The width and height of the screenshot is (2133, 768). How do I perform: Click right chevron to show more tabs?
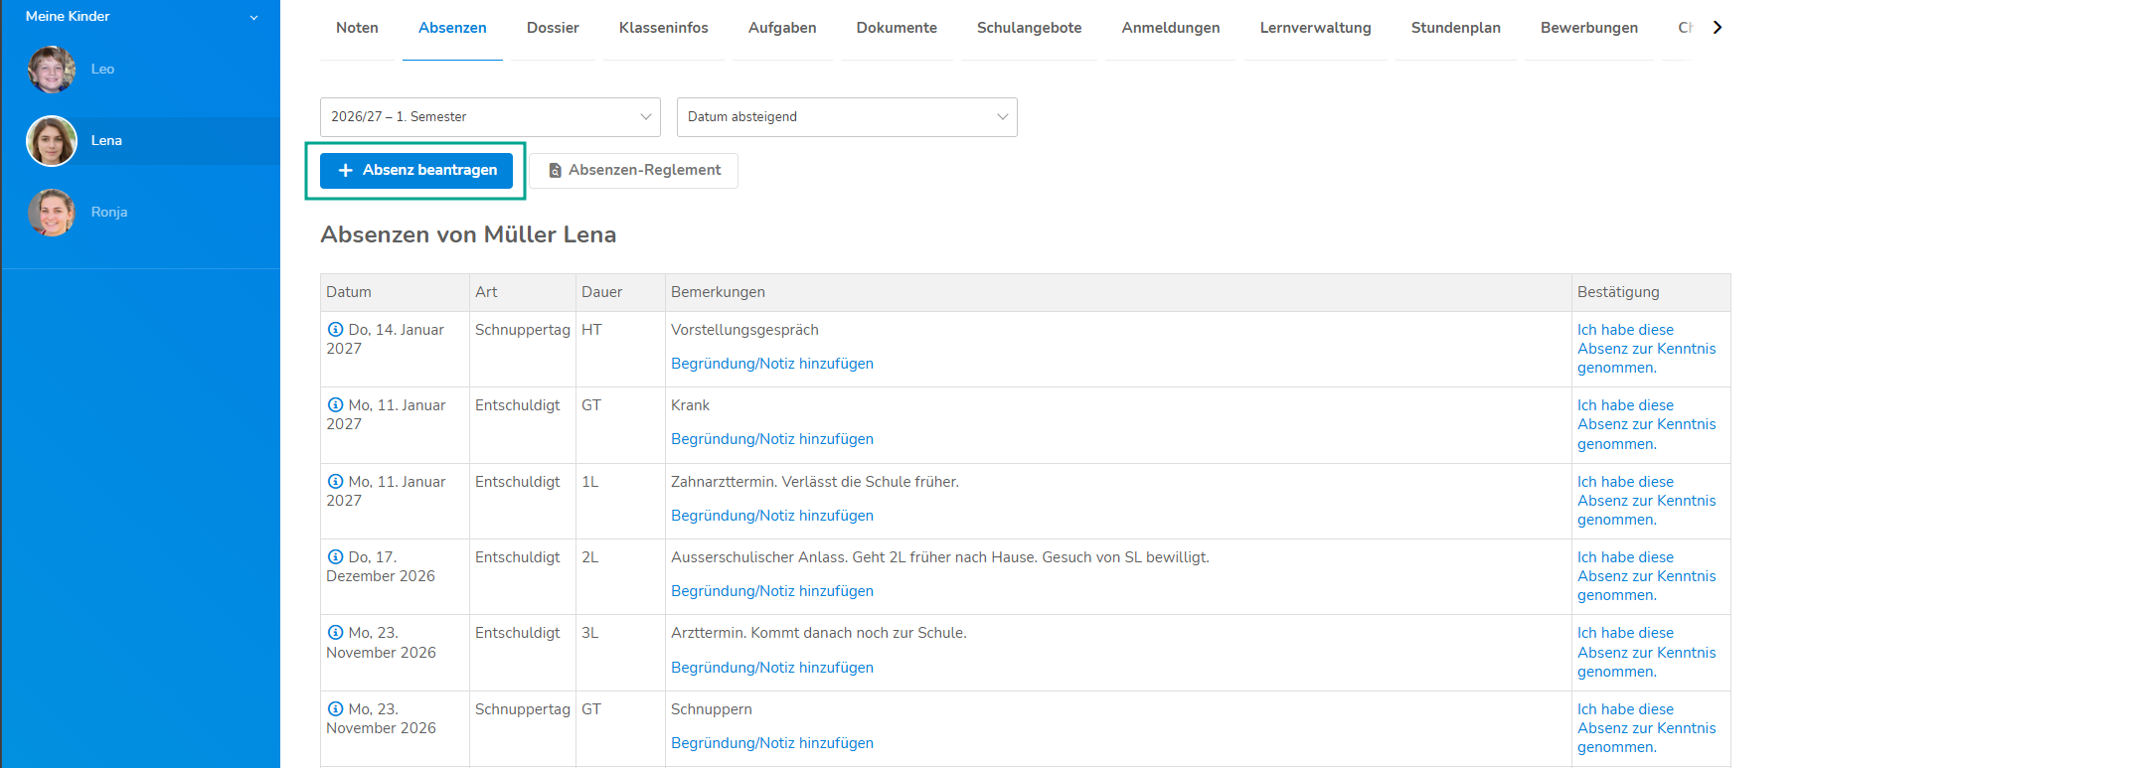(x=1717, y=28)
